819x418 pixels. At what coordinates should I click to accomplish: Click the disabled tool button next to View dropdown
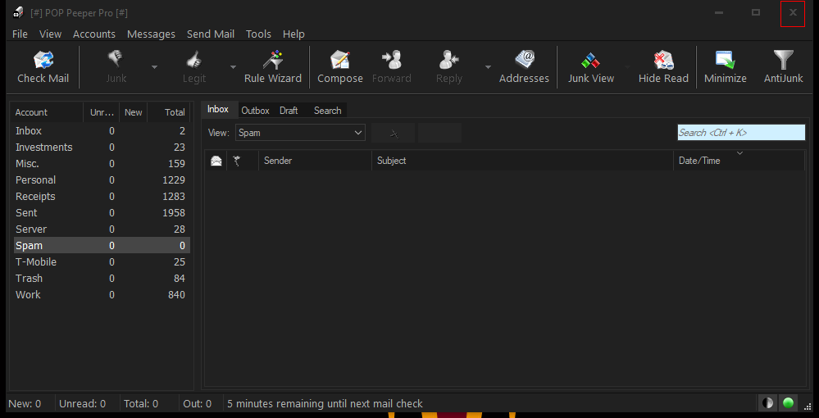(x=394, y=133)
